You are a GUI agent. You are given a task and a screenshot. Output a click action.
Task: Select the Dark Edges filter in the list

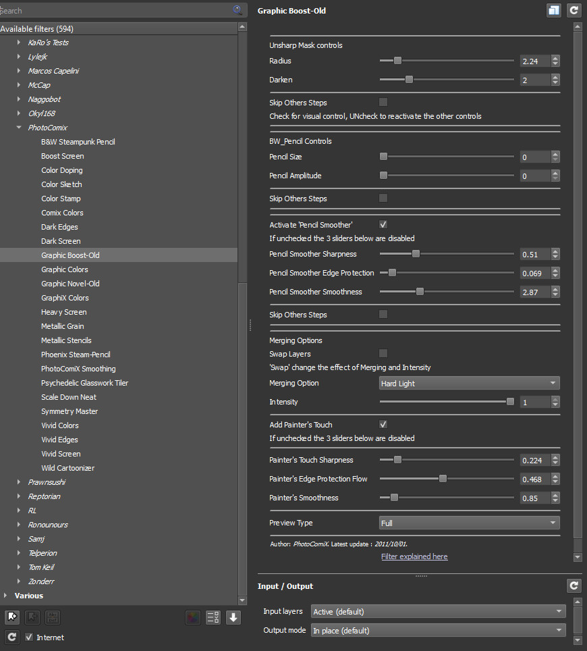click(59, 227)
